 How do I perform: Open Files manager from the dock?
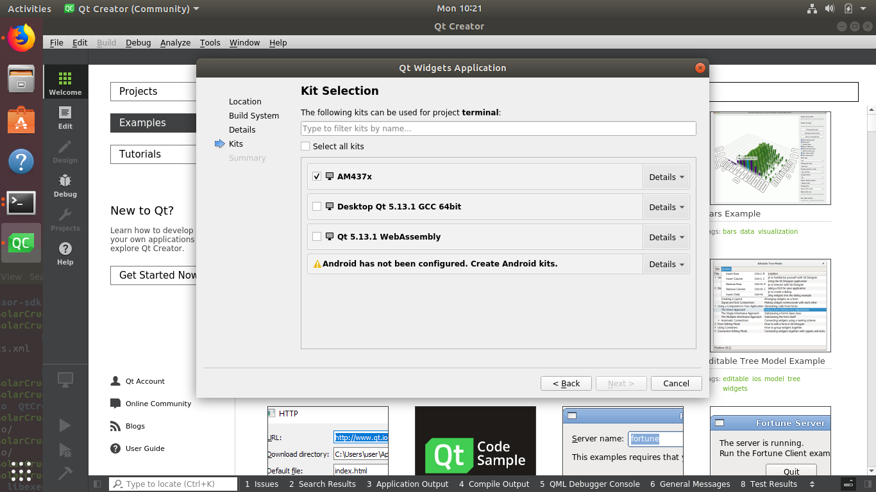pyautogui.click(x=21, y=79)
